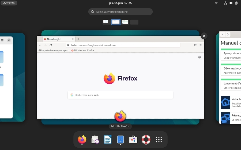Open the fr keyboard layout menu
Image resolution: width=241 pixels, height=150 pixels.
point(216,3)
